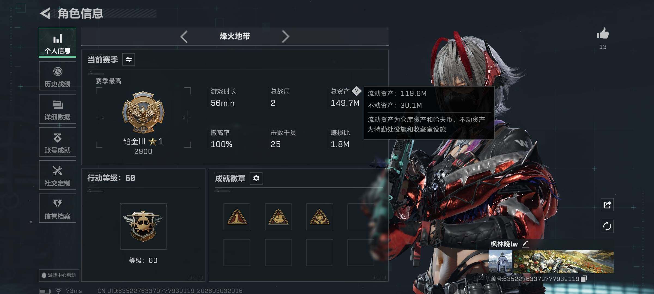Viewport: 654px width, 294px height.
Task: Copy the player ID number icon
Action: tap(583, 279)
